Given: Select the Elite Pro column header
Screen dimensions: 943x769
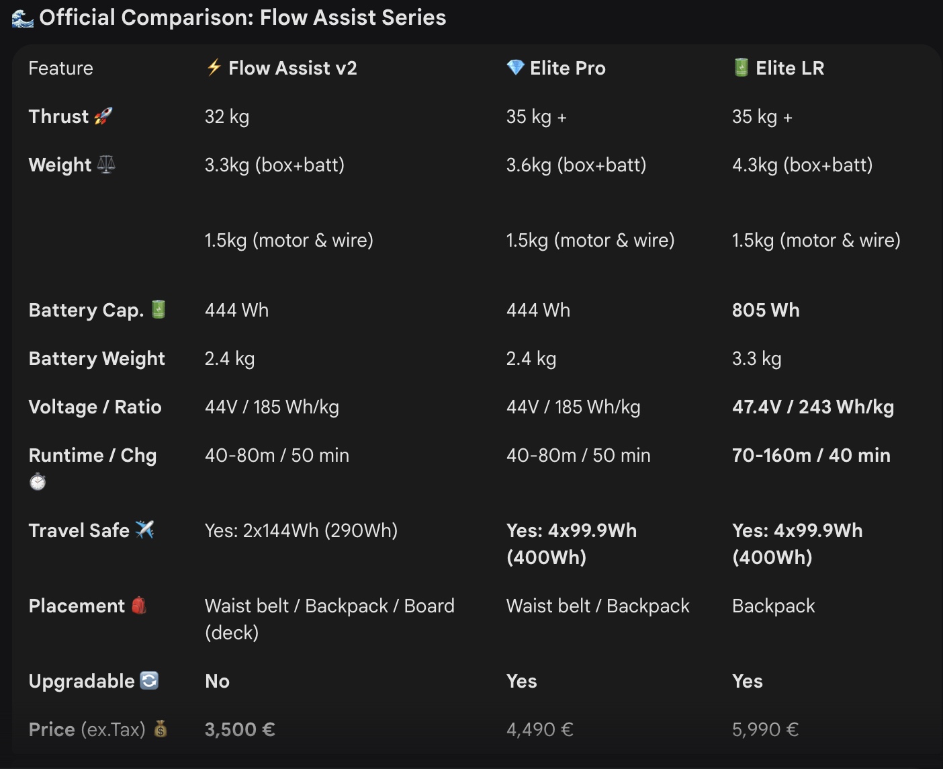Looking at the screenshot, I should pyautogui.click(x=568, y=68).
